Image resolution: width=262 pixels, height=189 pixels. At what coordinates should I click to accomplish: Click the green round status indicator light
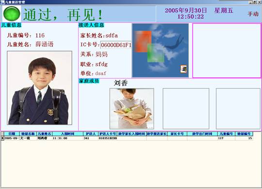12,14
